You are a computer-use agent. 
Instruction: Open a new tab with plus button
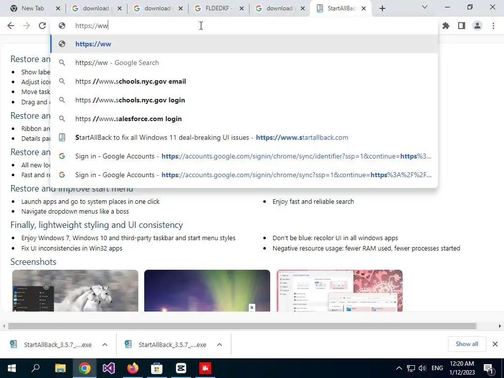click(x=382, y=8)
